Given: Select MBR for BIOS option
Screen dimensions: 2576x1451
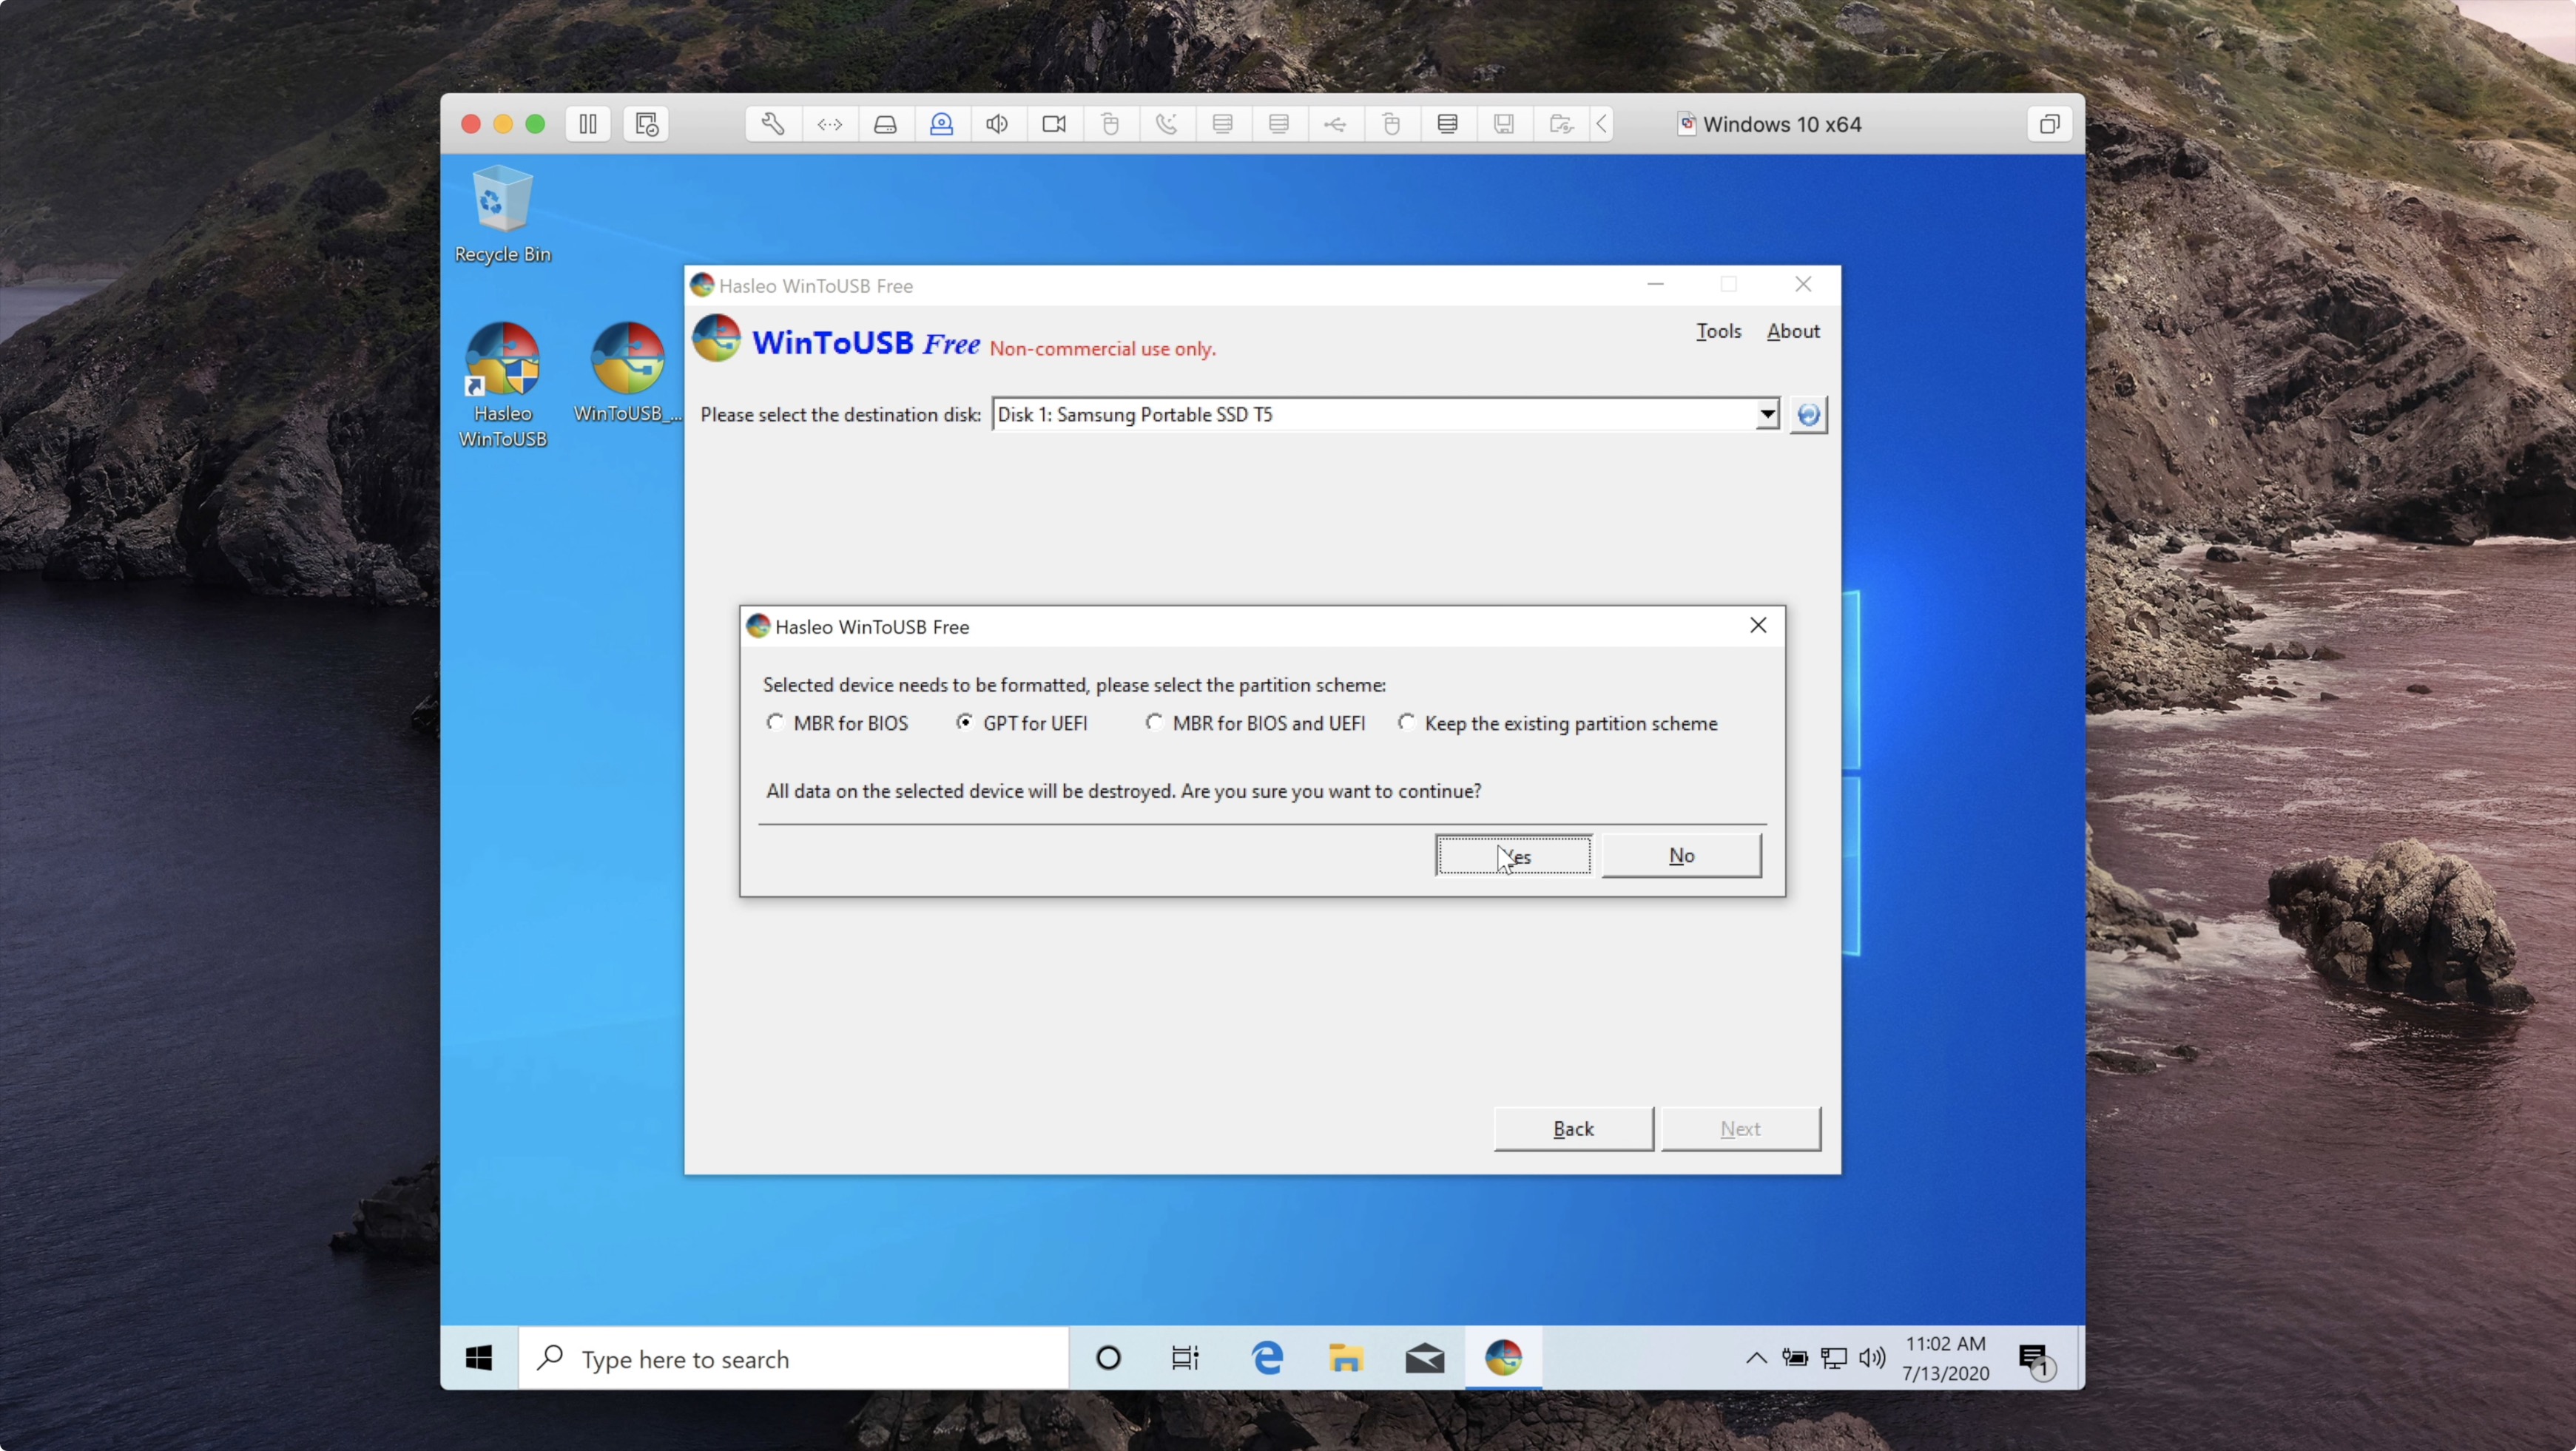Looking at the screenshot, I should point(776,722).
